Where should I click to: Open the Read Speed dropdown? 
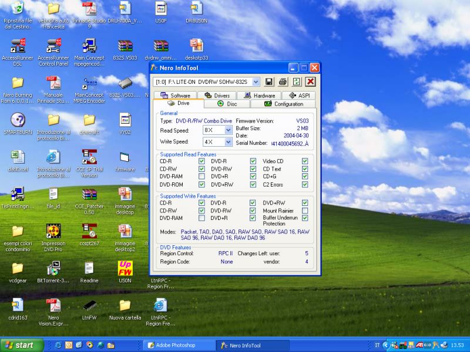(228, 130)
